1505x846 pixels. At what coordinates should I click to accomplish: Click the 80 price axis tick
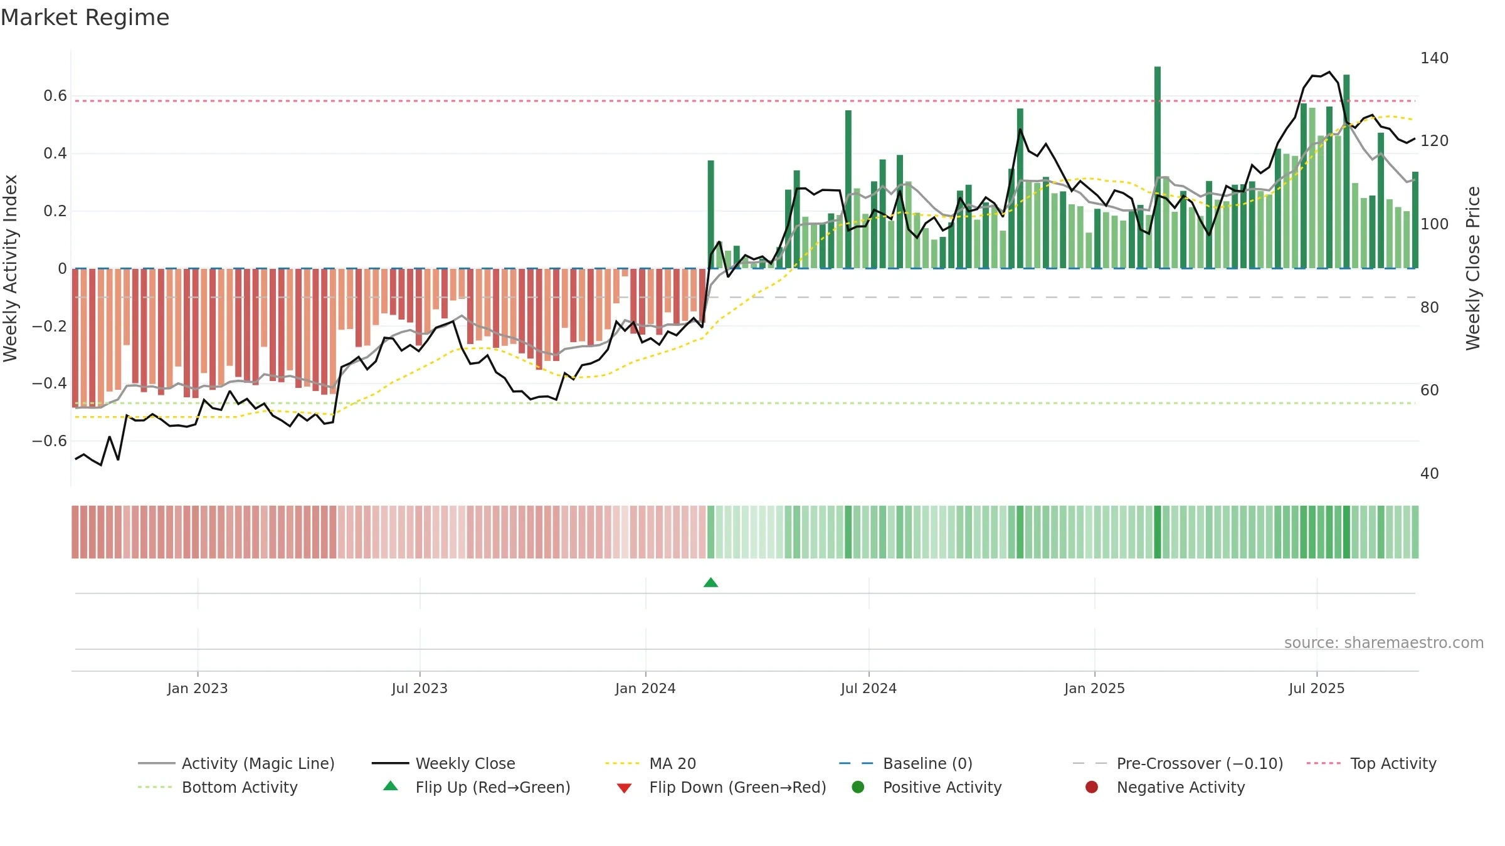pyautogui.click(x=1430, y=307)
